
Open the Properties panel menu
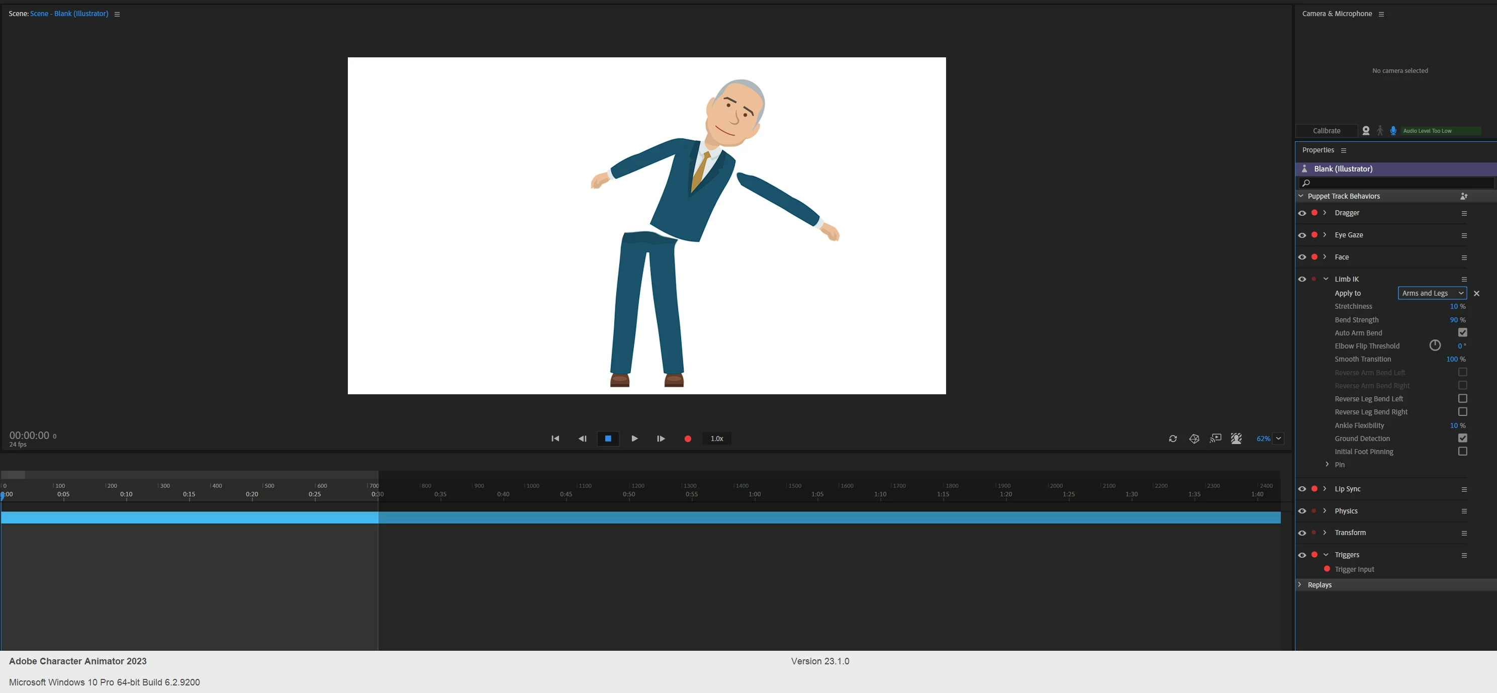click(1344, 150)
